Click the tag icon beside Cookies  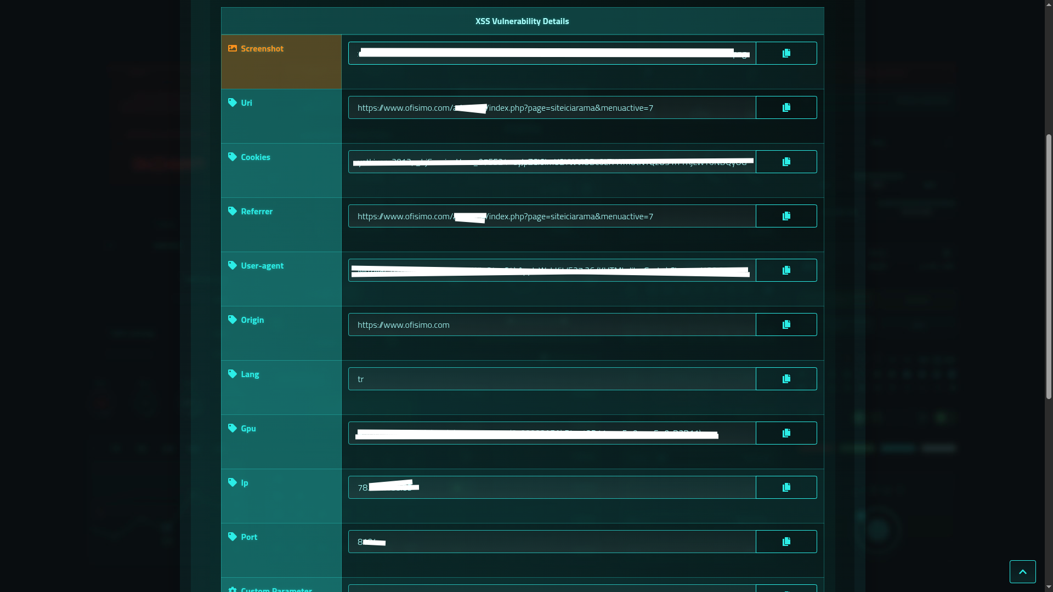(x=233, y=157)
